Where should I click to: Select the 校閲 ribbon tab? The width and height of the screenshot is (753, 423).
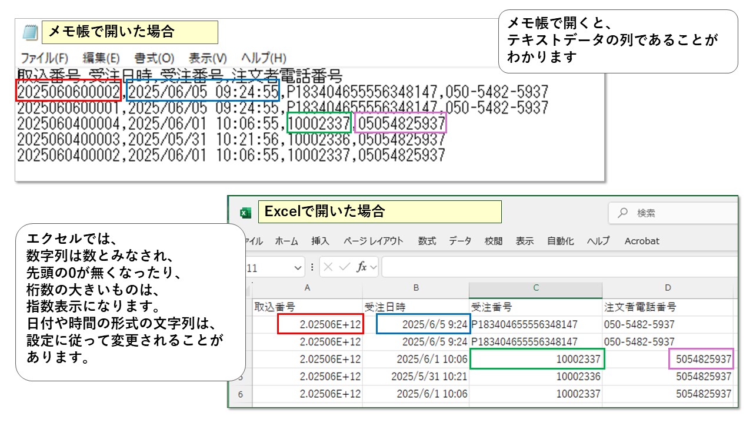coord(494,241)
